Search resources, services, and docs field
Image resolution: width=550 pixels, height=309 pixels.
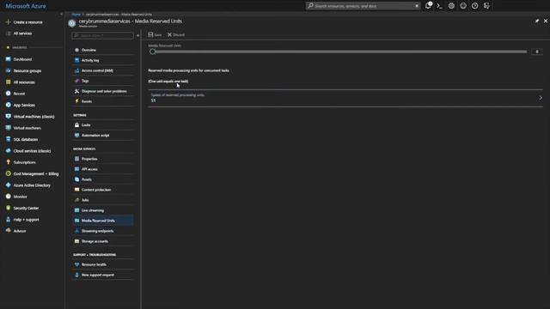click(x=363, y=6)
